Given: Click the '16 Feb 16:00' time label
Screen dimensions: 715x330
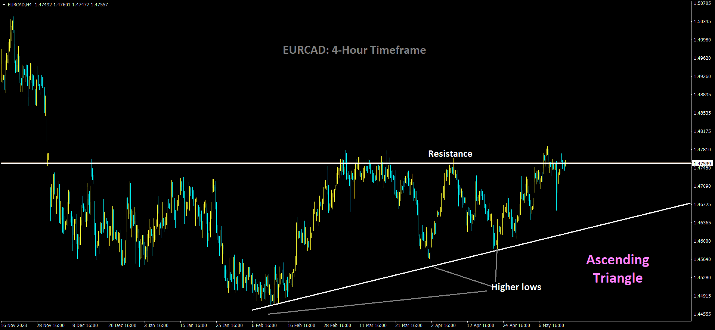Looking at the screenshot, I should click(x=301, y=325).
